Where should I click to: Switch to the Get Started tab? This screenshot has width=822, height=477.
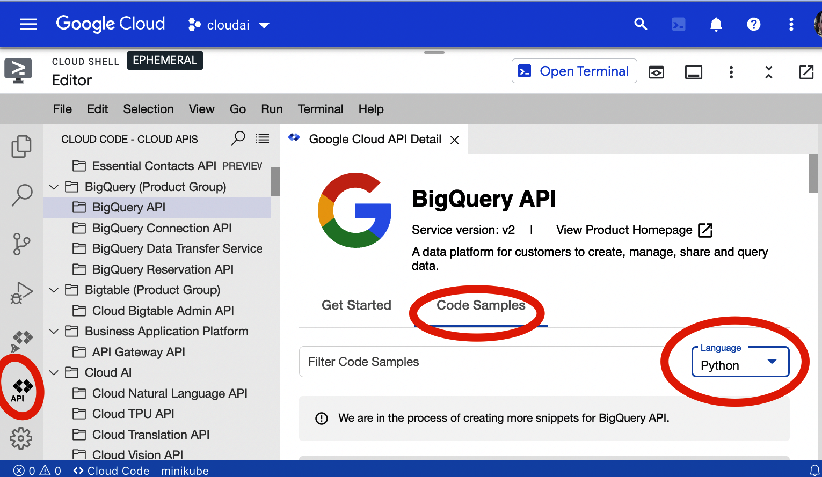pyautogui.click(x=357, y=305)
